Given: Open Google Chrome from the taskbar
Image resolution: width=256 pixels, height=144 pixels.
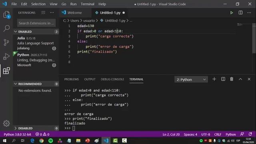Looking at the screenshot, I should coord(42,140).
